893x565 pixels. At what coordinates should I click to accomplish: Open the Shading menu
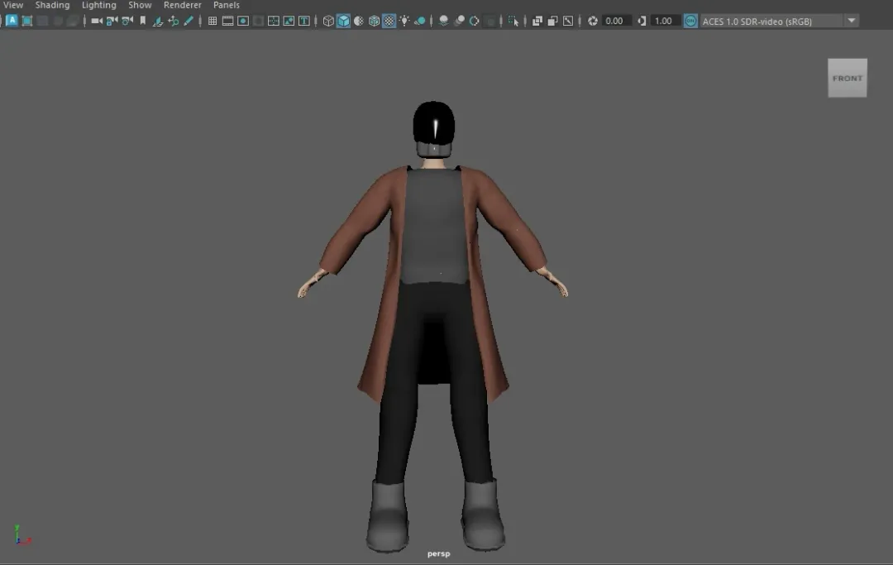tap(52, 5)
